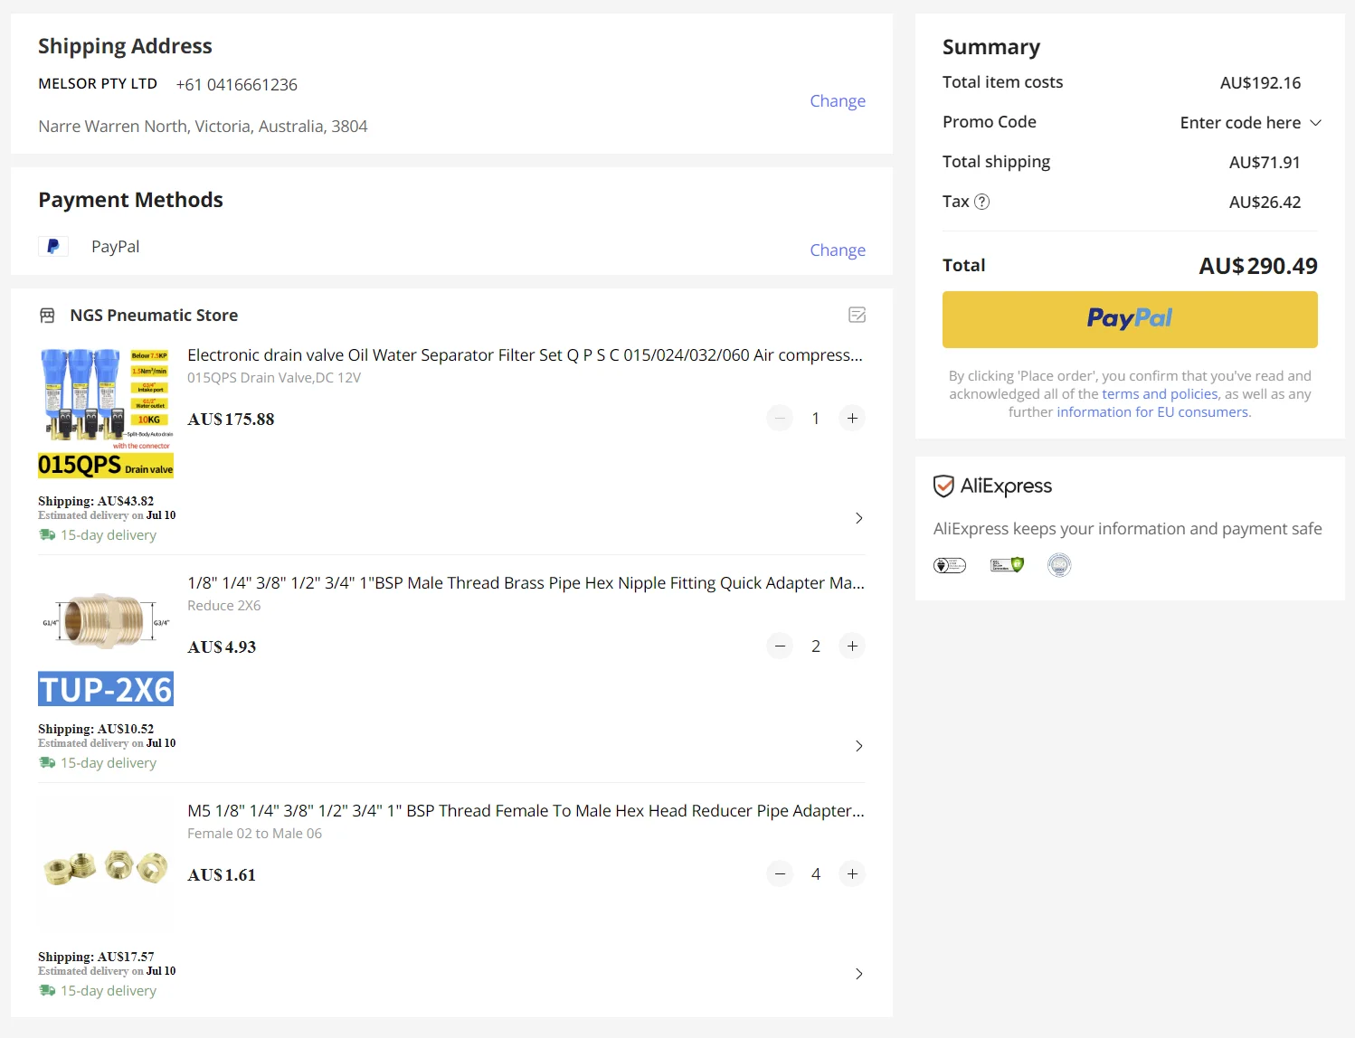Viewport: 1355px width, 1038px height.
Task: Click the truck icon under Shipping AU$17.57
Action: [x=47, y=991]
